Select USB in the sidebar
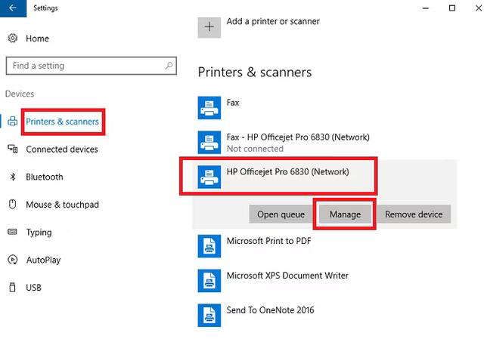This screenshot has width=484, height=342. click(x=33, y=288)
